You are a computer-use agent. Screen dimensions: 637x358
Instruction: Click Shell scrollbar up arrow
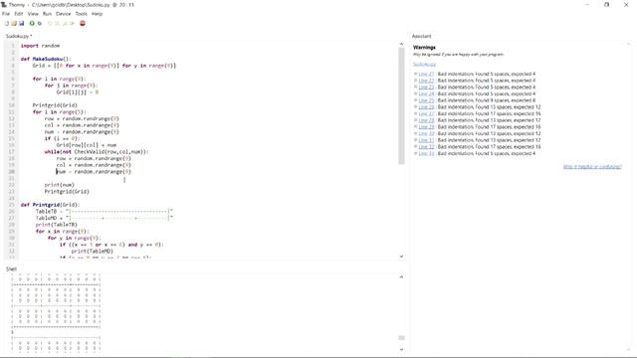(x=401, y=277)
